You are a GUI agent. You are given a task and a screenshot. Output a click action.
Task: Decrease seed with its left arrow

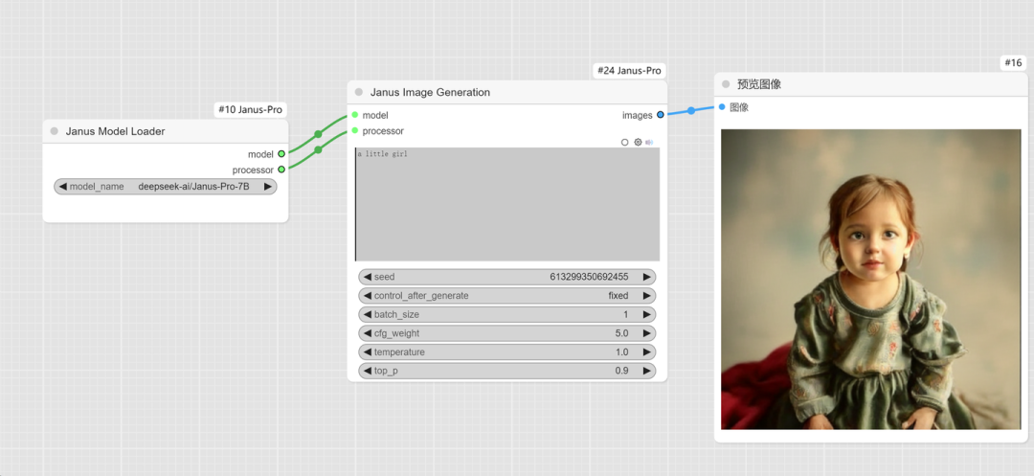point(368,277)
